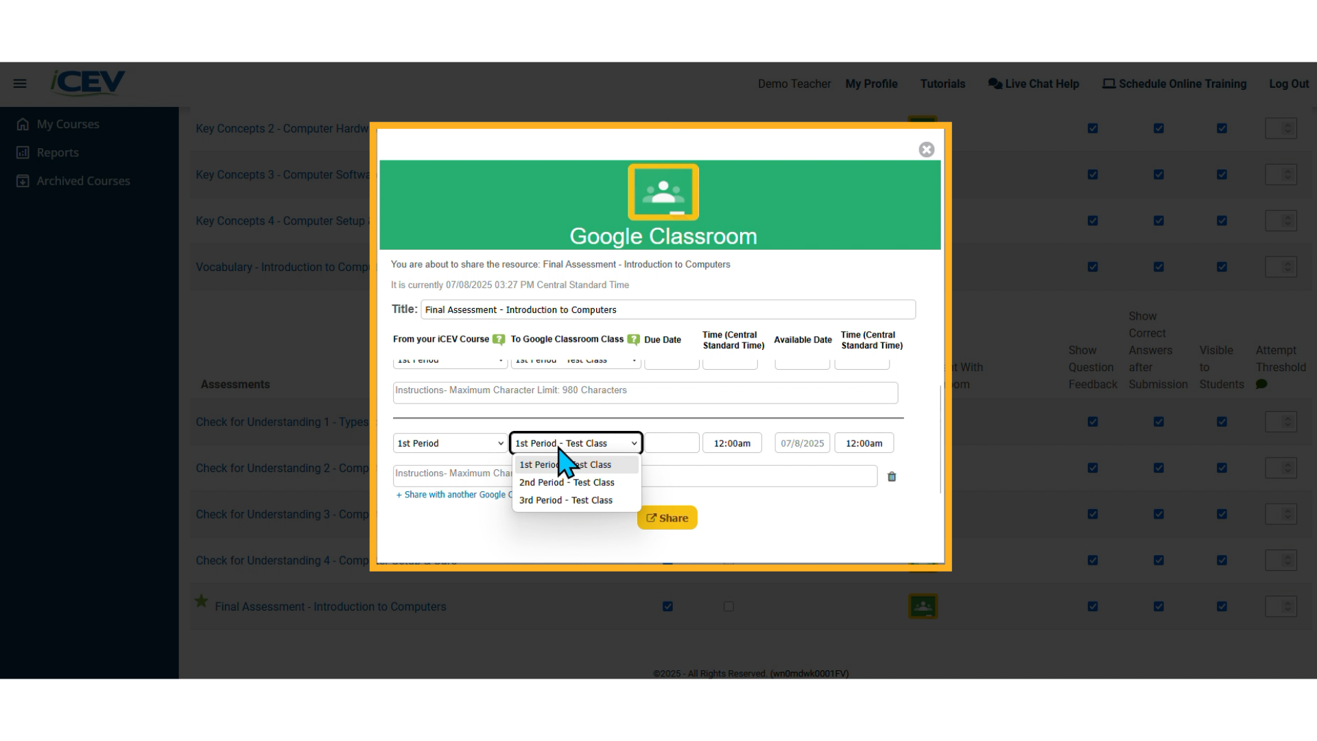1317x741 pixels.
Task: Click the star icon beside Final Assessment
Action: tap(201, 601)
